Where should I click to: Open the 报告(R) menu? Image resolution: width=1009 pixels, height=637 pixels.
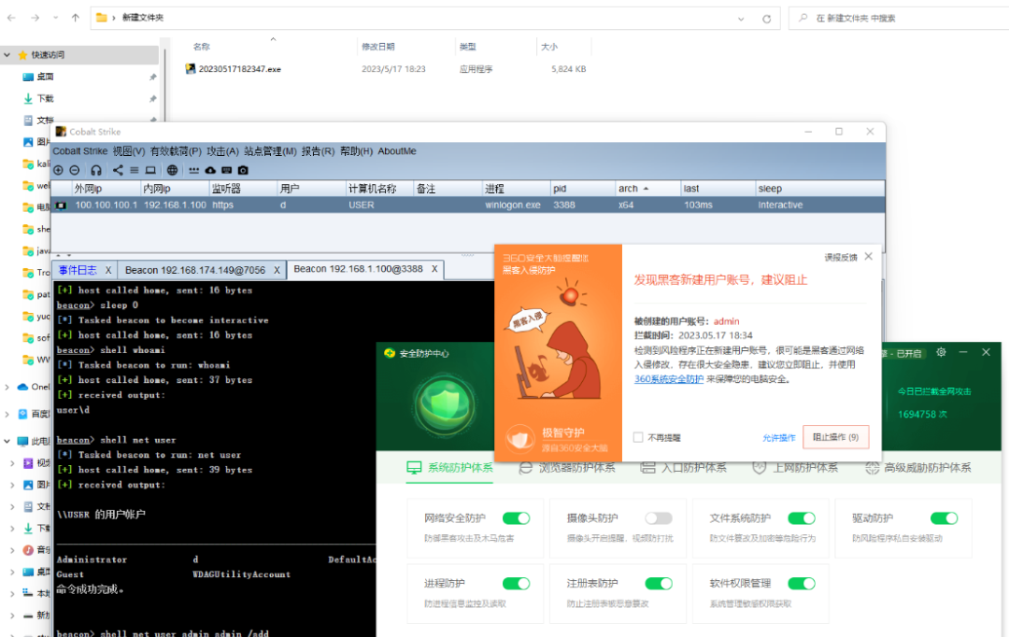click(318, 151)
